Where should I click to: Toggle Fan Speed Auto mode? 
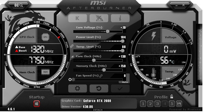coord(125,82)
